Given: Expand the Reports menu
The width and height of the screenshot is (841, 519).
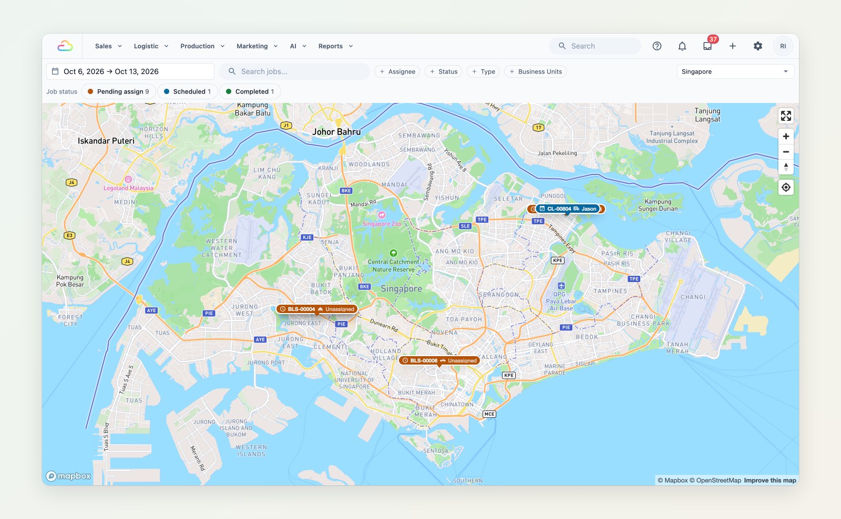Looking at the screenshot, I should coord(335,46).
